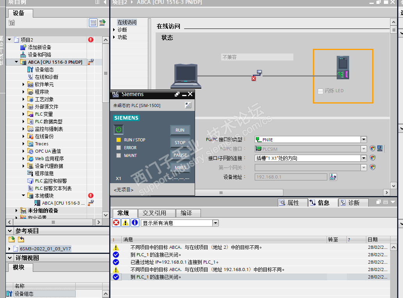Click shield icon beside first gateway
403x298 pixels.
373,167
